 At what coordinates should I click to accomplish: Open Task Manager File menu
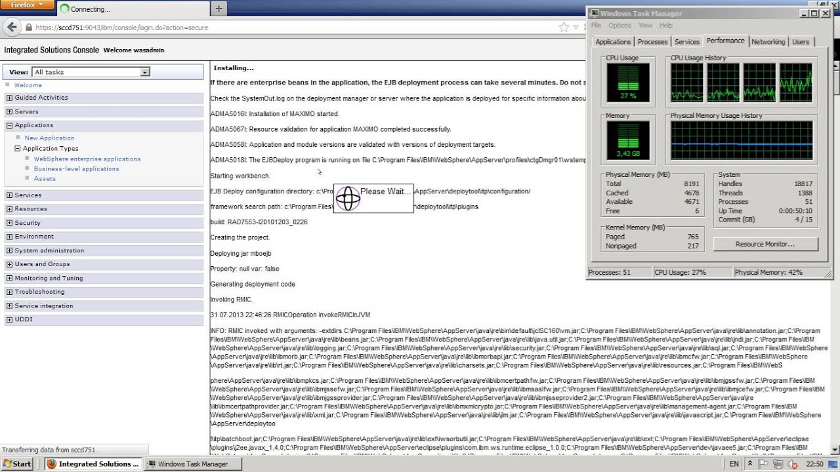click(596, 26)
